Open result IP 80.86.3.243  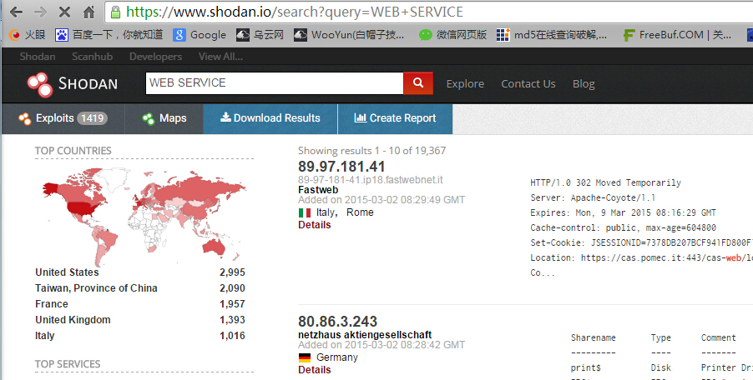pos(337,322)
